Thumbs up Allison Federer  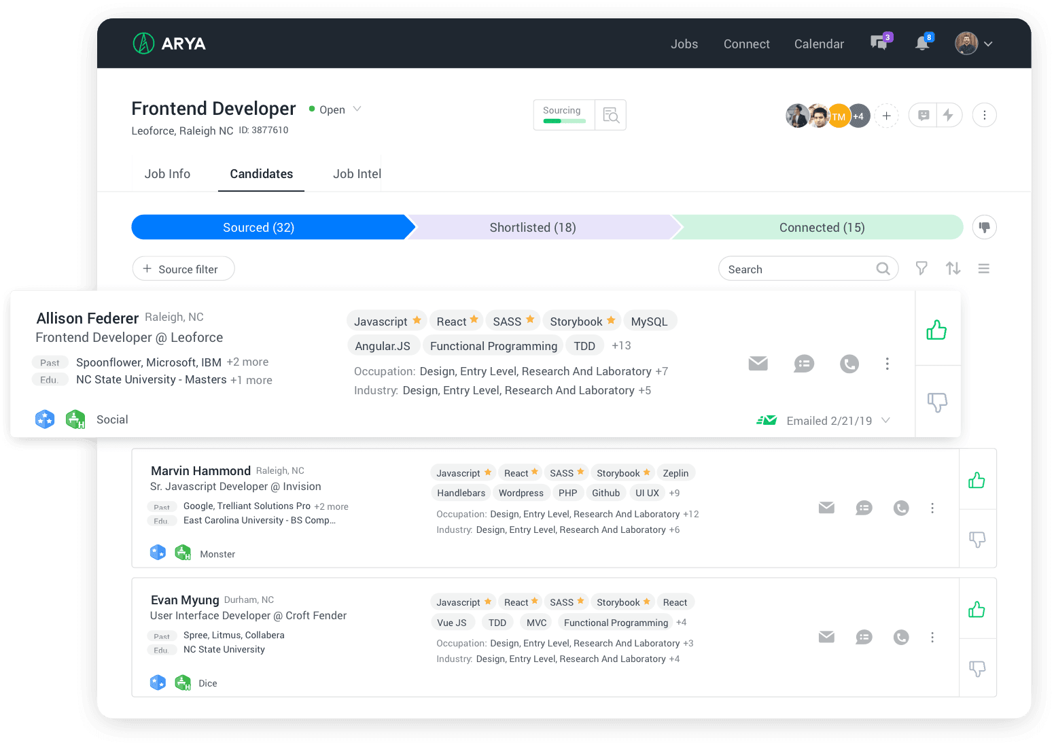click(x=936, y=330)
